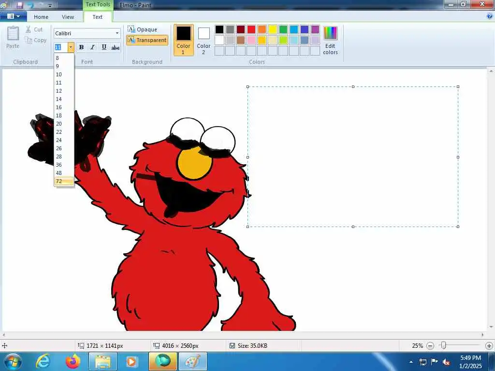Image resolution: width=495 pixels, height=371 pixels.
Task: Choose font size 24 from list
Action: click(x=64, y=140)
